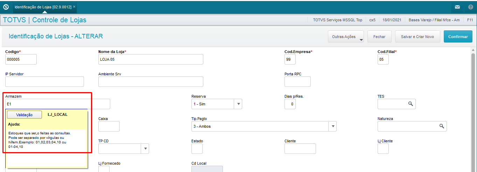This screenshot has height=172, width=477.
Task: Click the Lj Cliente input field
Action: pos(383,149)
